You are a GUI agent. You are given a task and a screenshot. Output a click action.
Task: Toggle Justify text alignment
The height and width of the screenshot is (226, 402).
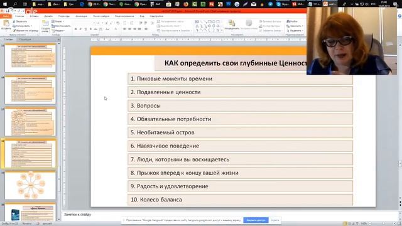pos(139,30)
